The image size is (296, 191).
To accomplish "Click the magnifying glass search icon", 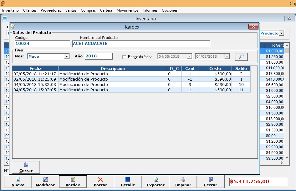I will pos(241,56).
